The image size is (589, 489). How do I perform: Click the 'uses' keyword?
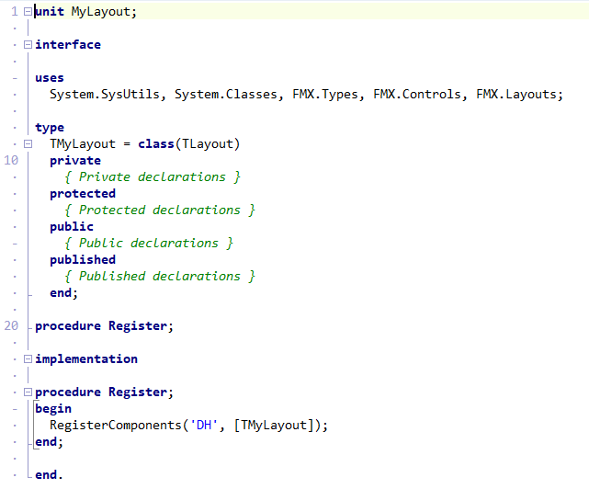50,78
